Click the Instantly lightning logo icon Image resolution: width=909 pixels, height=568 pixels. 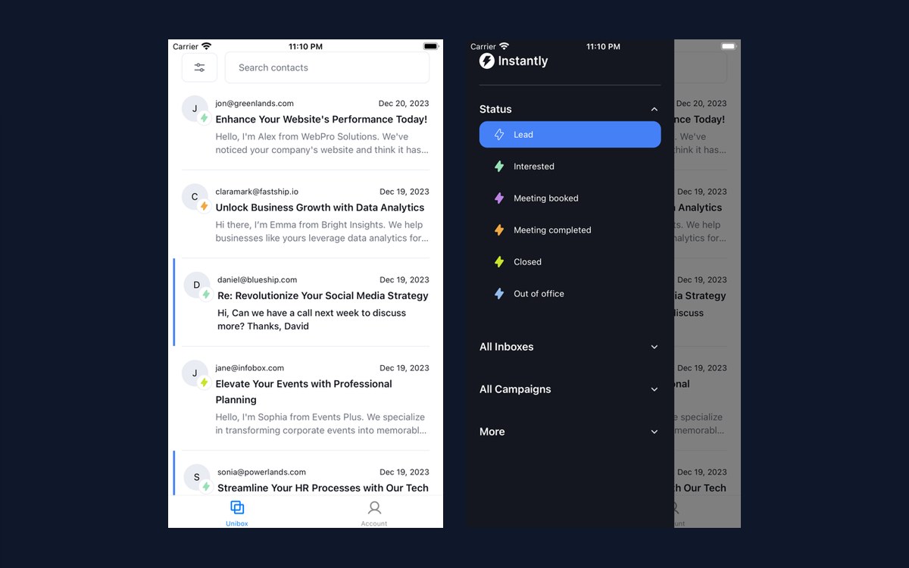coord(487,61)
